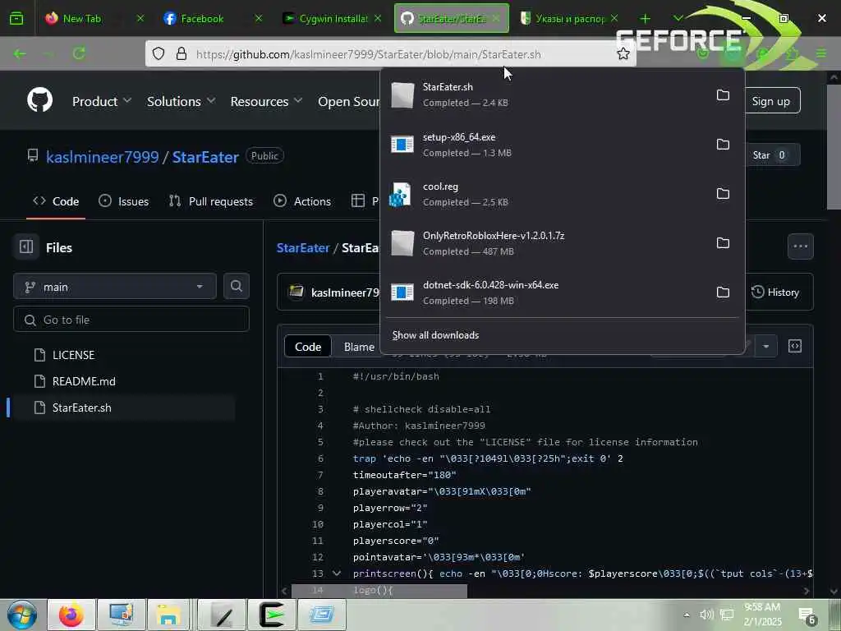Select the Code repository tab
Image resolution: width=841 pixels, height=631 pixels.
pos(56,201)
